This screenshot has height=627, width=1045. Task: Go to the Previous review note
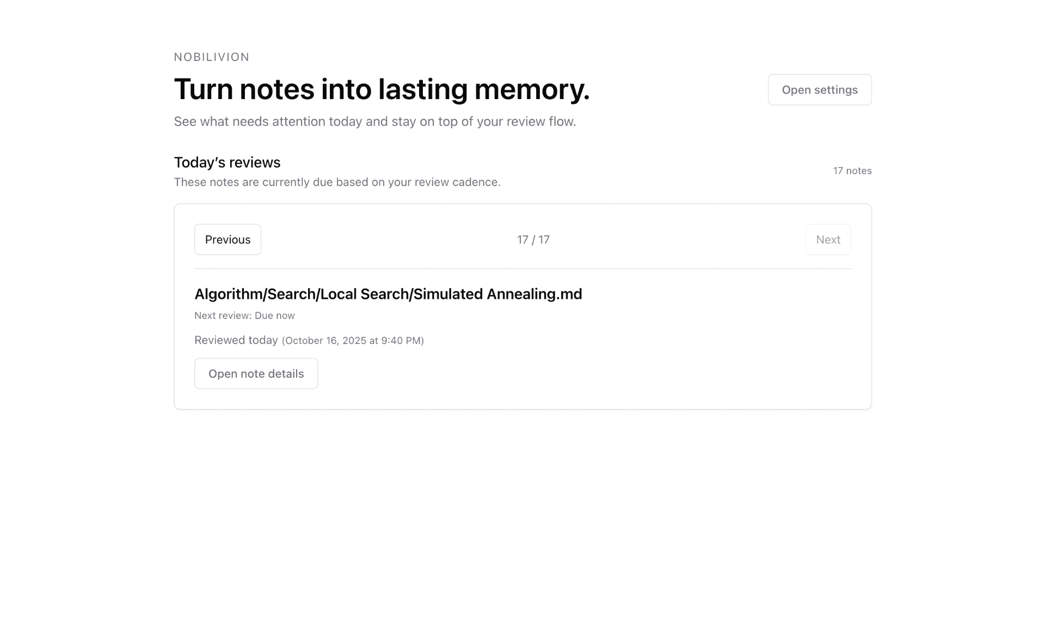coord(228,239)
